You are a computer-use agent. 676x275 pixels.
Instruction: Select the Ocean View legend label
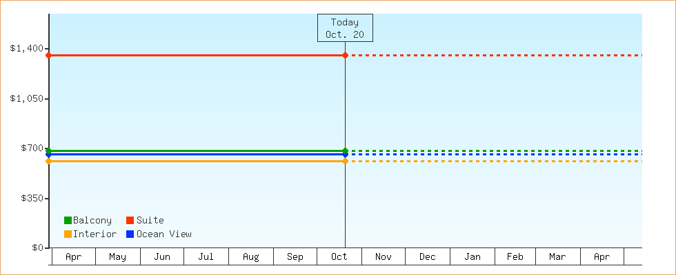pos(163,234)
